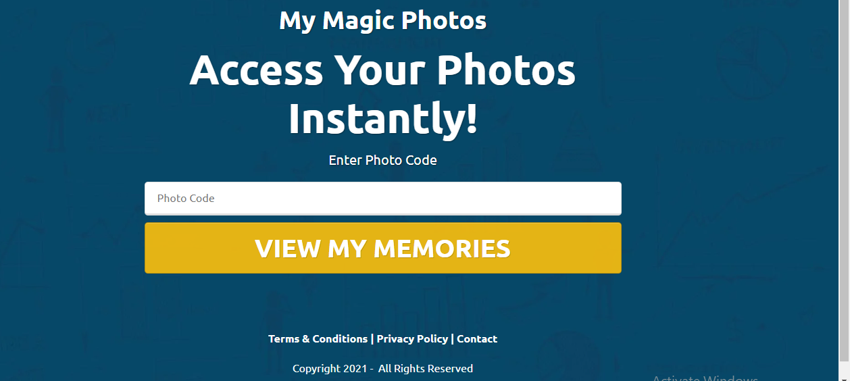Viewport: 850px width, 381px height.
Task: Click the Photo Code input field
Action: pyautogui.click(x=382, y=198)
